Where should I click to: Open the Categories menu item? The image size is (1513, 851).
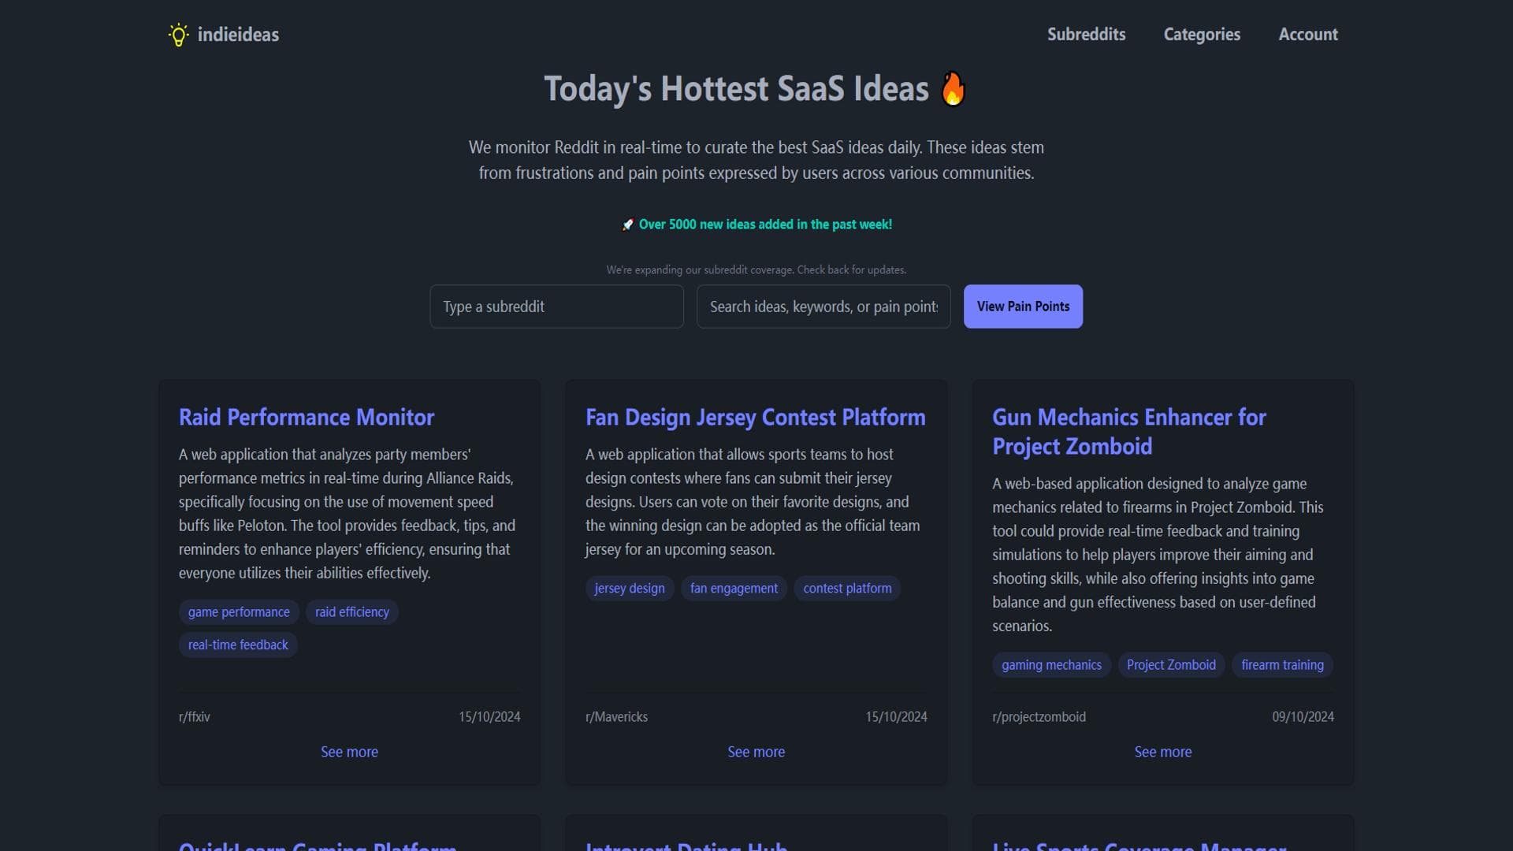pyautogui.click(x=1201, y=35)
